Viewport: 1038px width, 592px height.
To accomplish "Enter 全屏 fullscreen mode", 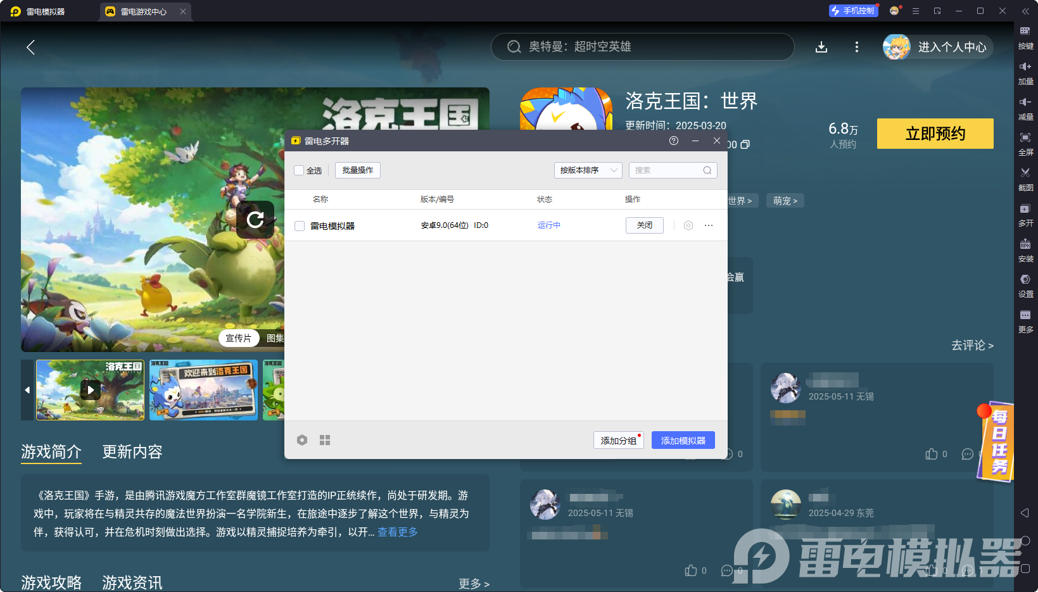I will tap(1027, 144).
